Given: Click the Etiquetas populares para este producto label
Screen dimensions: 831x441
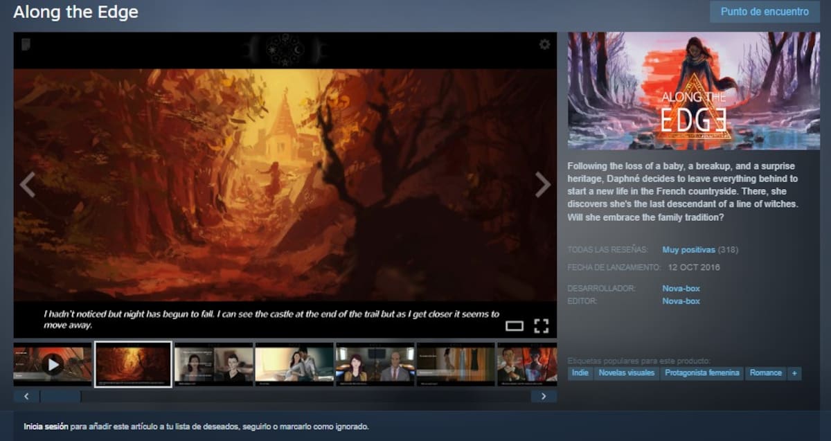Looking at the screenshot, I should 638,361.
